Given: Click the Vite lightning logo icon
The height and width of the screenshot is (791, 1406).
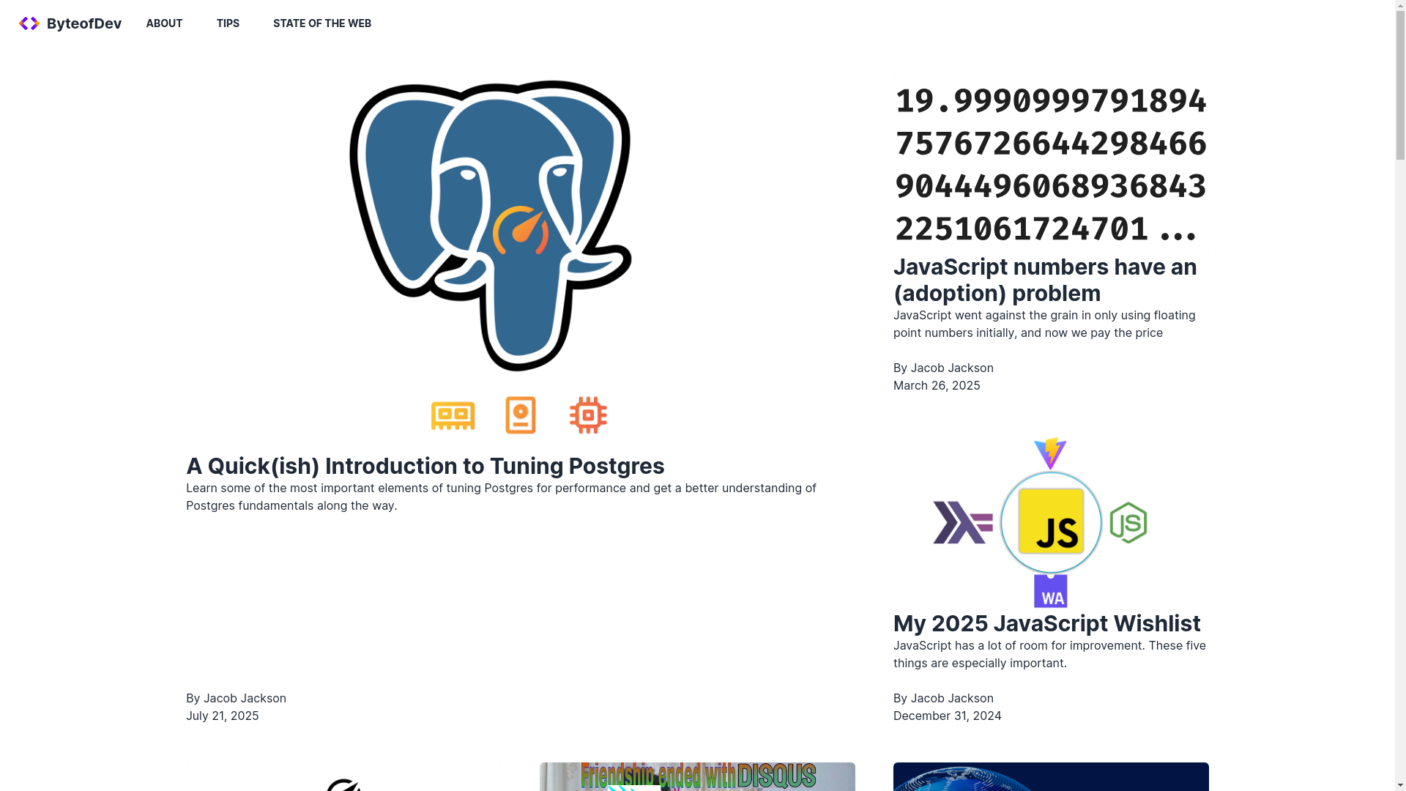Looking at the screenshot, I should pos(1050,453).
